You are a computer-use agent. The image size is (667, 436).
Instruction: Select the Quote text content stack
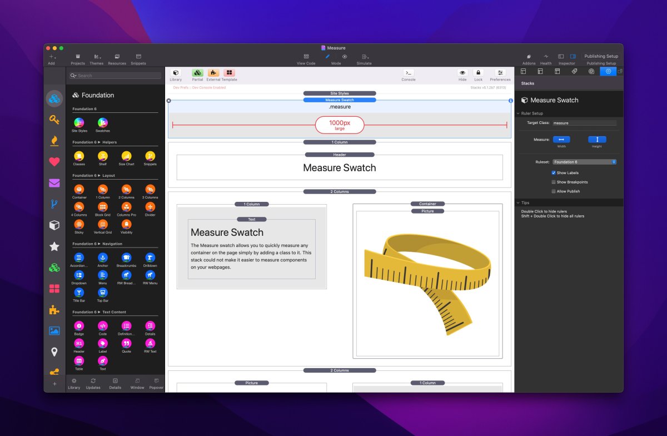[x=126, y=343]
